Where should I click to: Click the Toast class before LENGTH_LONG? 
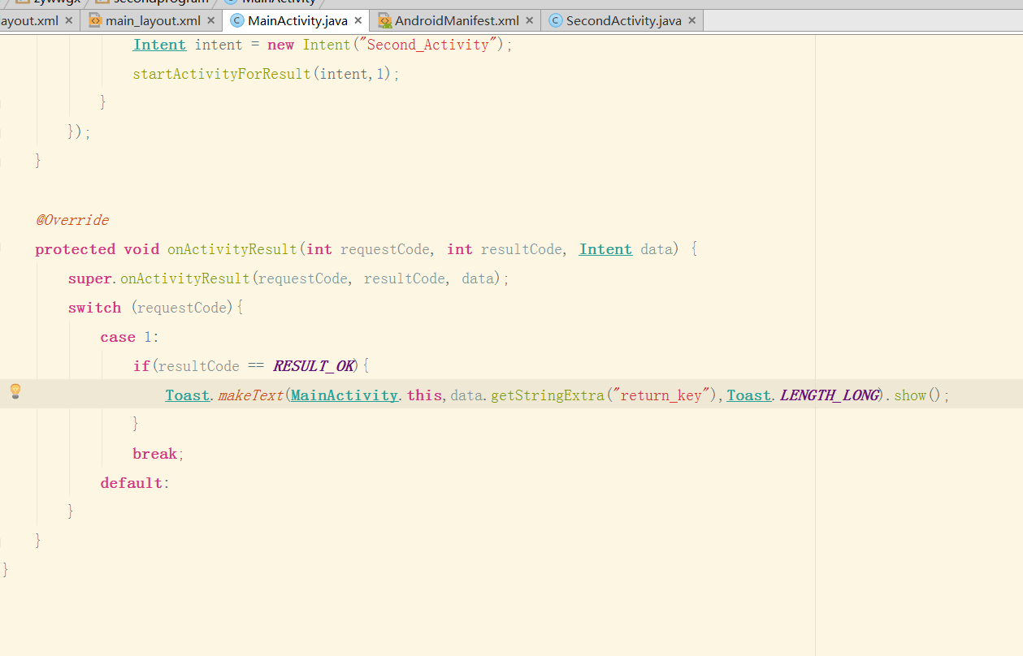[748, 395]
